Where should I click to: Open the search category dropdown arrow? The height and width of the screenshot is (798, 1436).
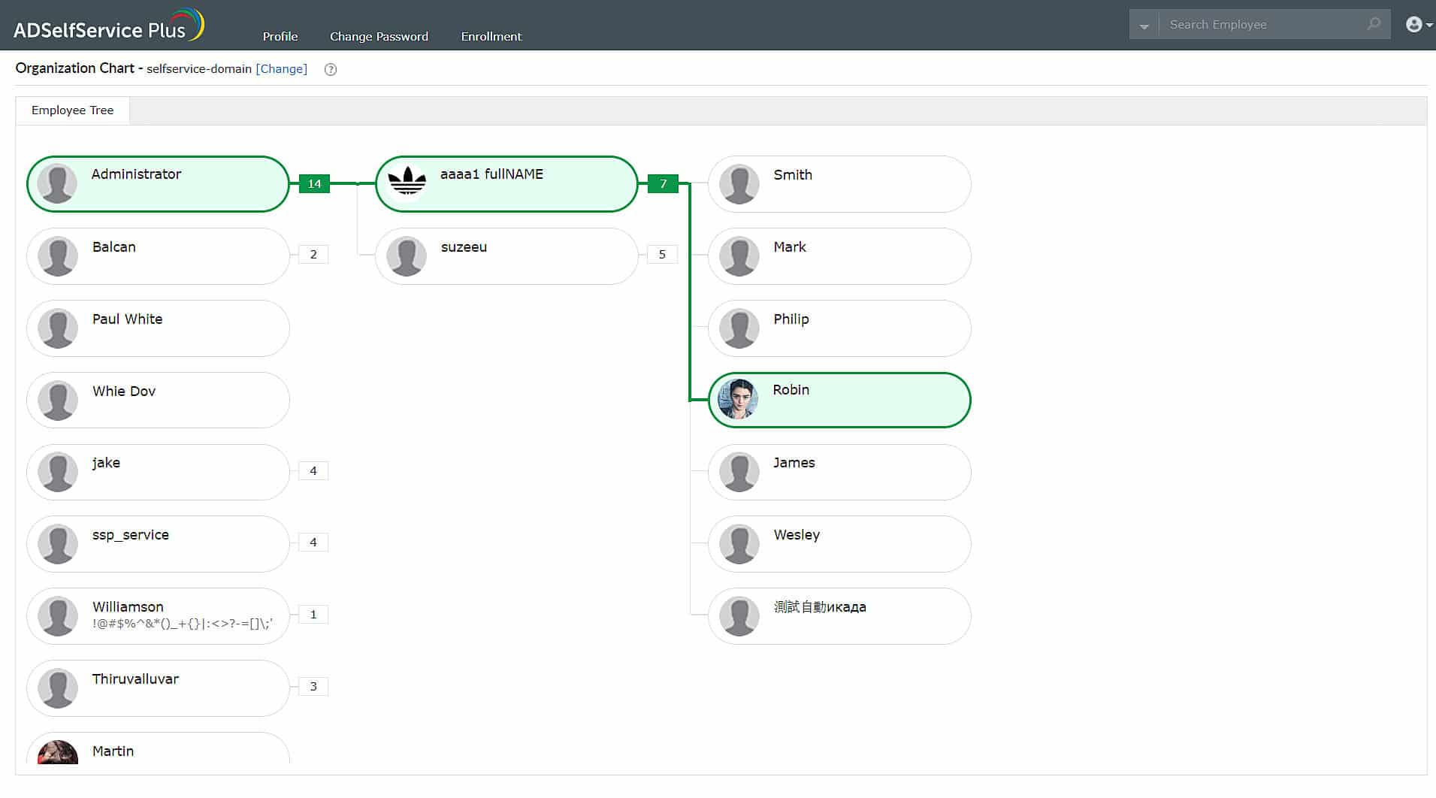1143,24
